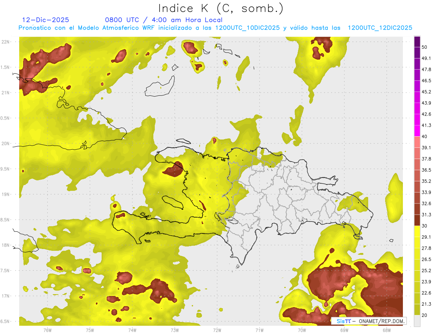Click the "21.3" colorbar label
The image size is (434, 335).
click(426, 304)
